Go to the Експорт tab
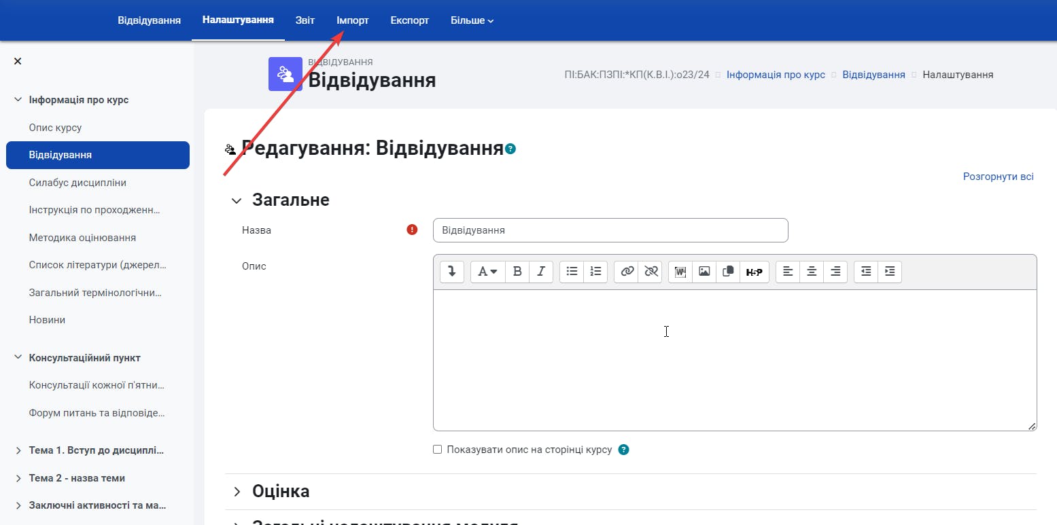This screenshot has height=525, width=1057. pyautogui.click(x=410, y=20)
